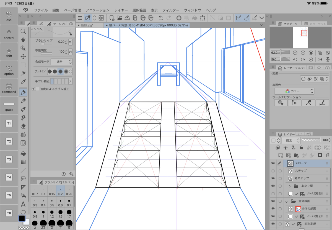Click the New canvas icon in command bar
This screenshot has width=332, height=230.
coord(112,18)
